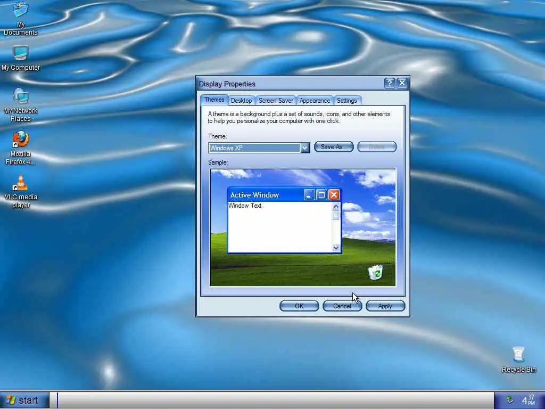Click the OK button

pyautogui.click(x=299, y=306)
